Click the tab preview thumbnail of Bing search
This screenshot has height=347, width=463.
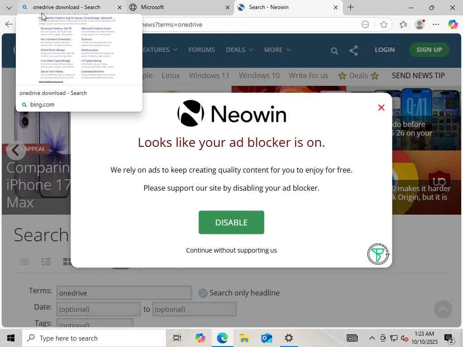[x=79, y=50]
